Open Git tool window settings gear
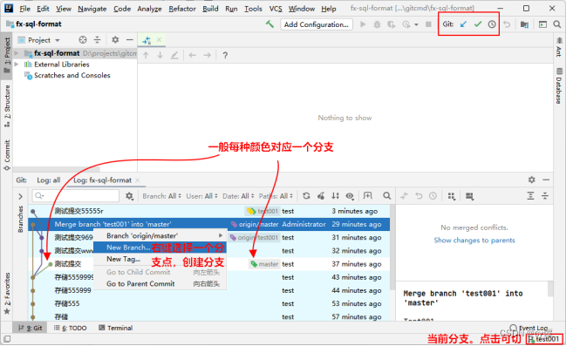 [531, 180]
